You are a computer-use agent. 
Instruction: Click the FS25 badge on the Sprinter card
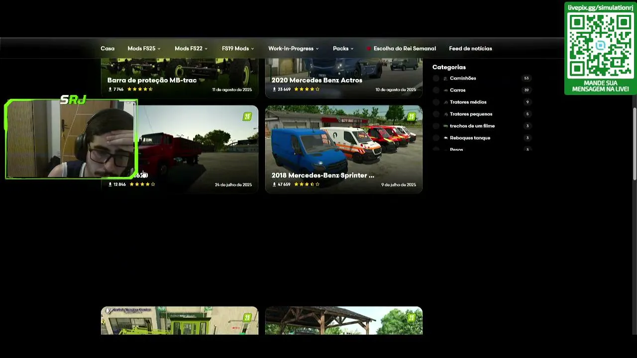click(x=411, y=117)
